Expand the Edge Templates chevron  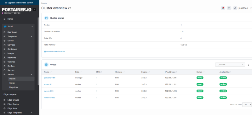point(31,112)
